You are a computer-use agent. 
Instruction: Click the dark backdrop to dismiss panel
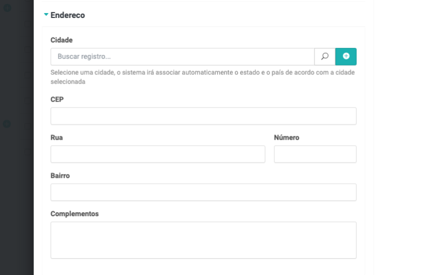16,191
